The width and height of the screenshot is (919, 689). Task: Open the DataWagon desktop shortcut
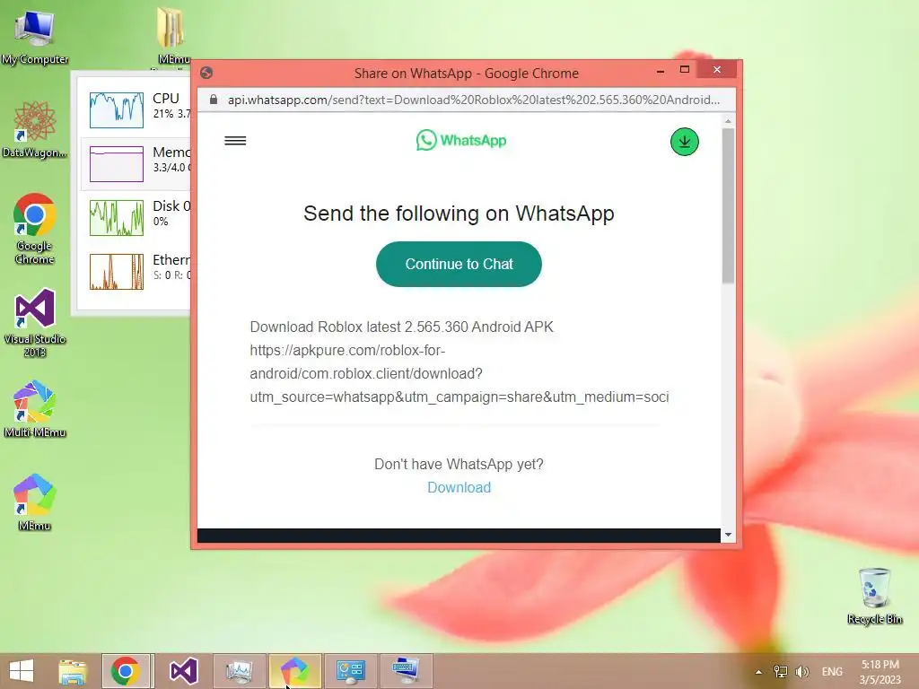pos(35,129)
